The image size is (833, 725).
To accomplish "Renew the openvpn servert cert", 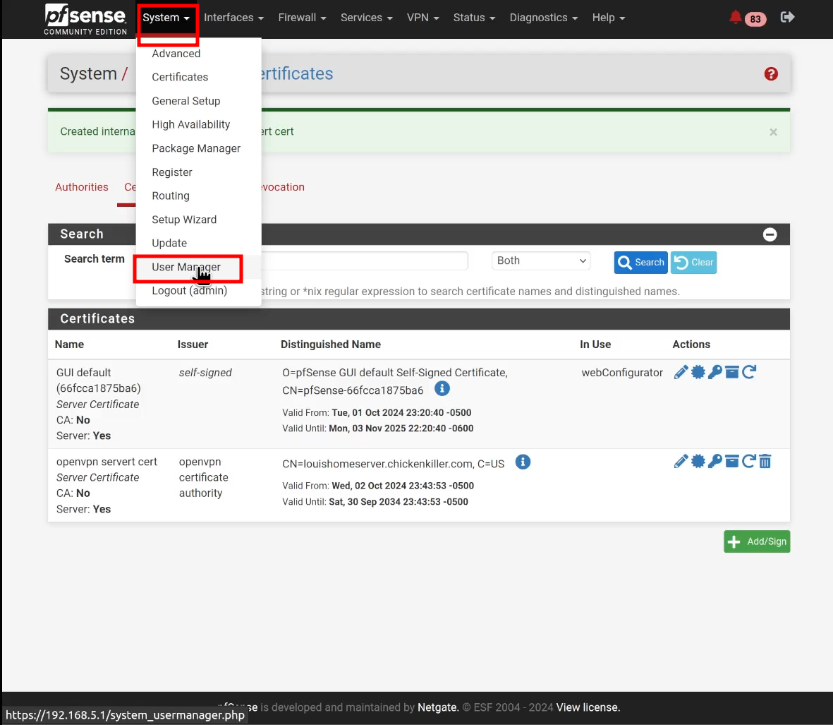I will [x=749, y=462].
